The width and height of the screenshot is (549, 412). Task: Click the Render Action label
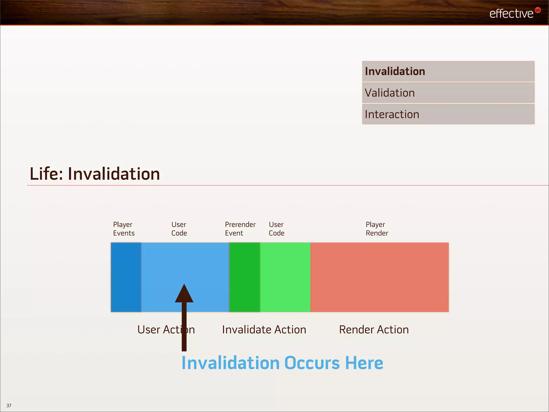coord(374,329)
